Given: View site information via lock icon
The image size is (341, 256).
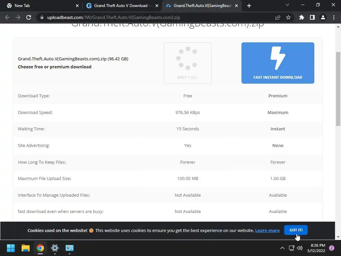Looking at the screenshot, I should click(42, 17).
